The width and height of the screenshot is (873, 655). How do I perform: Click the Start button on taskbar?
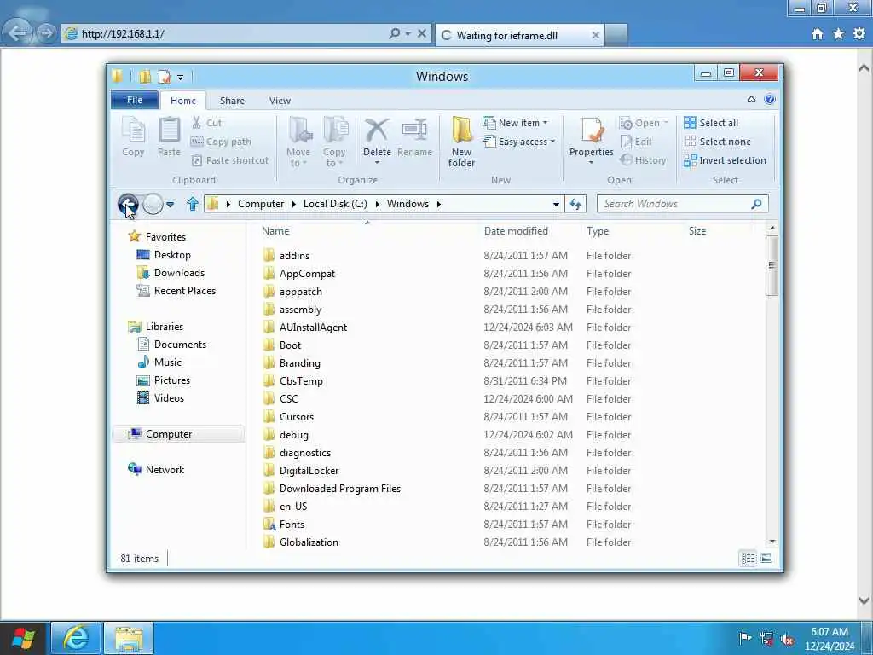coord(23,638)
